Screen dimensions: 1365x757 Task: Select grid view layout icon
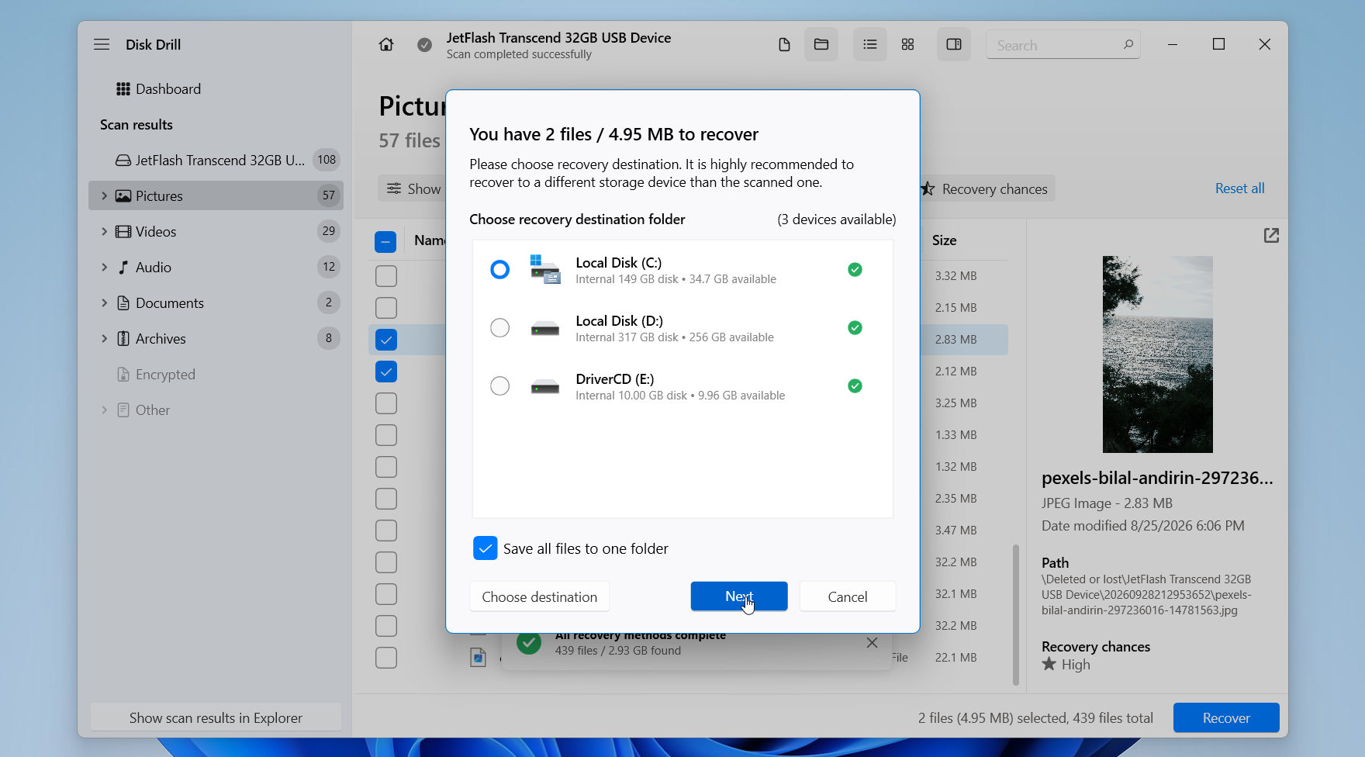(907, 44)
